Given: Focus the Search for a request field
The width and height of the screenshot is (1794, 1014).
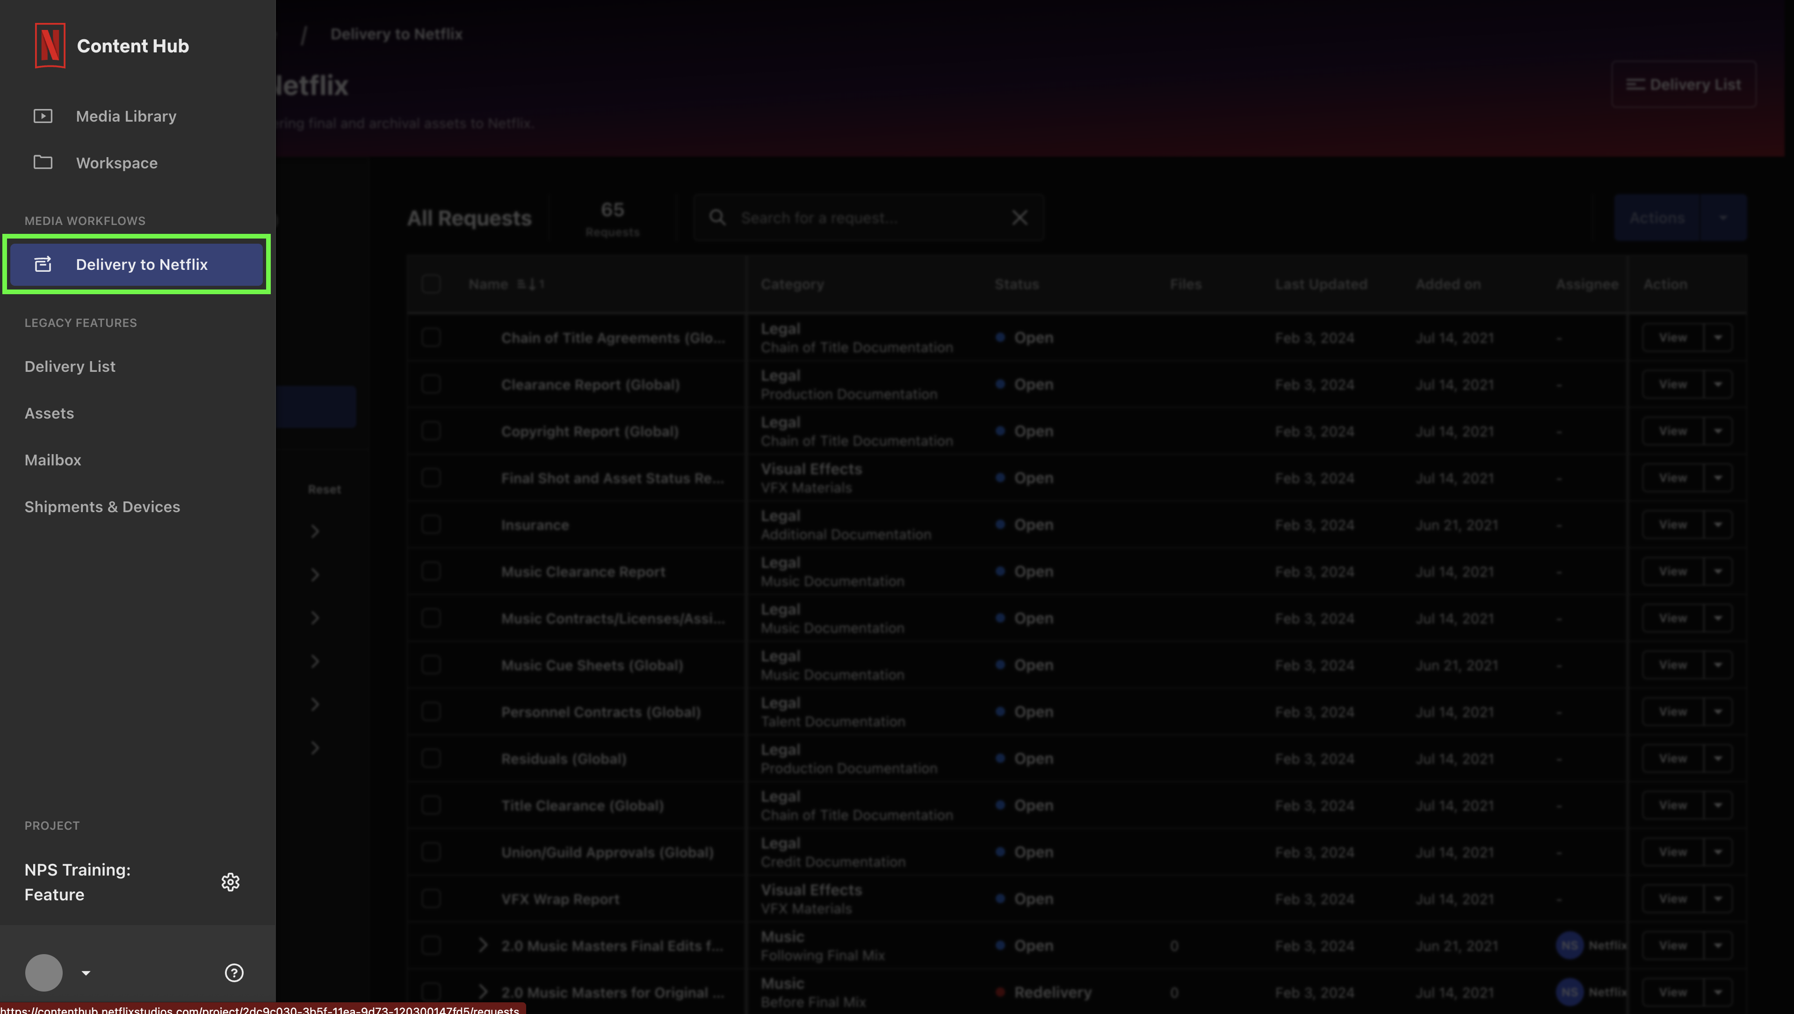Looking at the screenshot, I should click(868, 218).
